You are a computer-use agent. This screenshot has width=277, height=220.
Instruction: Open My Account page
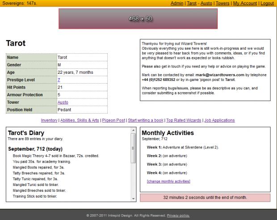point(245,3)
